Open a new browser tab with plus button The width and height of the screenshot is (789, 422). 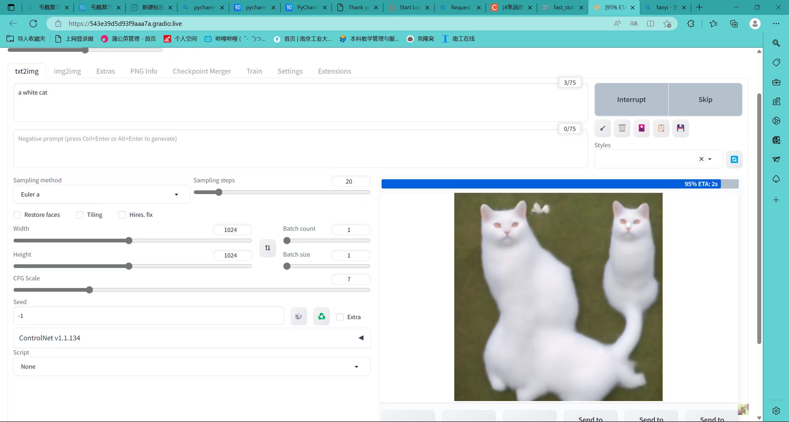tap(699, 7)
